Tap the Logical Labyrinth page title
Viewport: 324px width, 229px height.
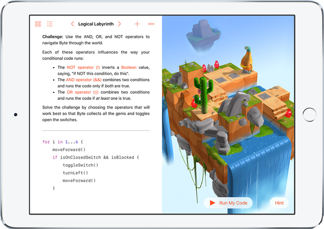(x=96, y=24)
